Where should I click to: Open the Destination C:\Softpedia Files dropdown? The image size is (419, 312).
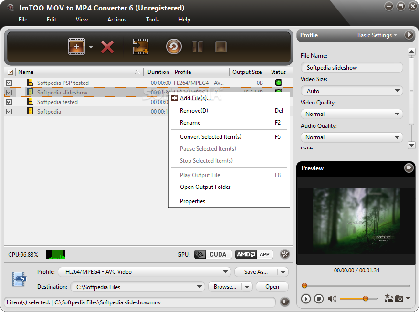click(137, 287)
